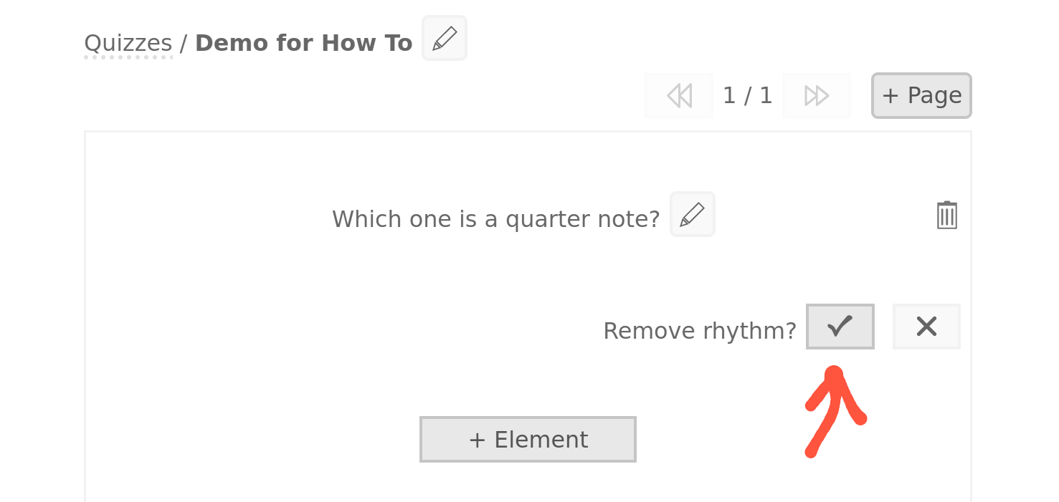Confirm rhythm removal with the checkmark
The image size is (1059, 502).
(x=840, y=327)
